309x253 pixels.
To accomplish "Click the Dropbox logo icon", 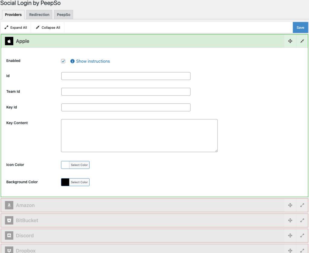I will (x=9, y=250).
